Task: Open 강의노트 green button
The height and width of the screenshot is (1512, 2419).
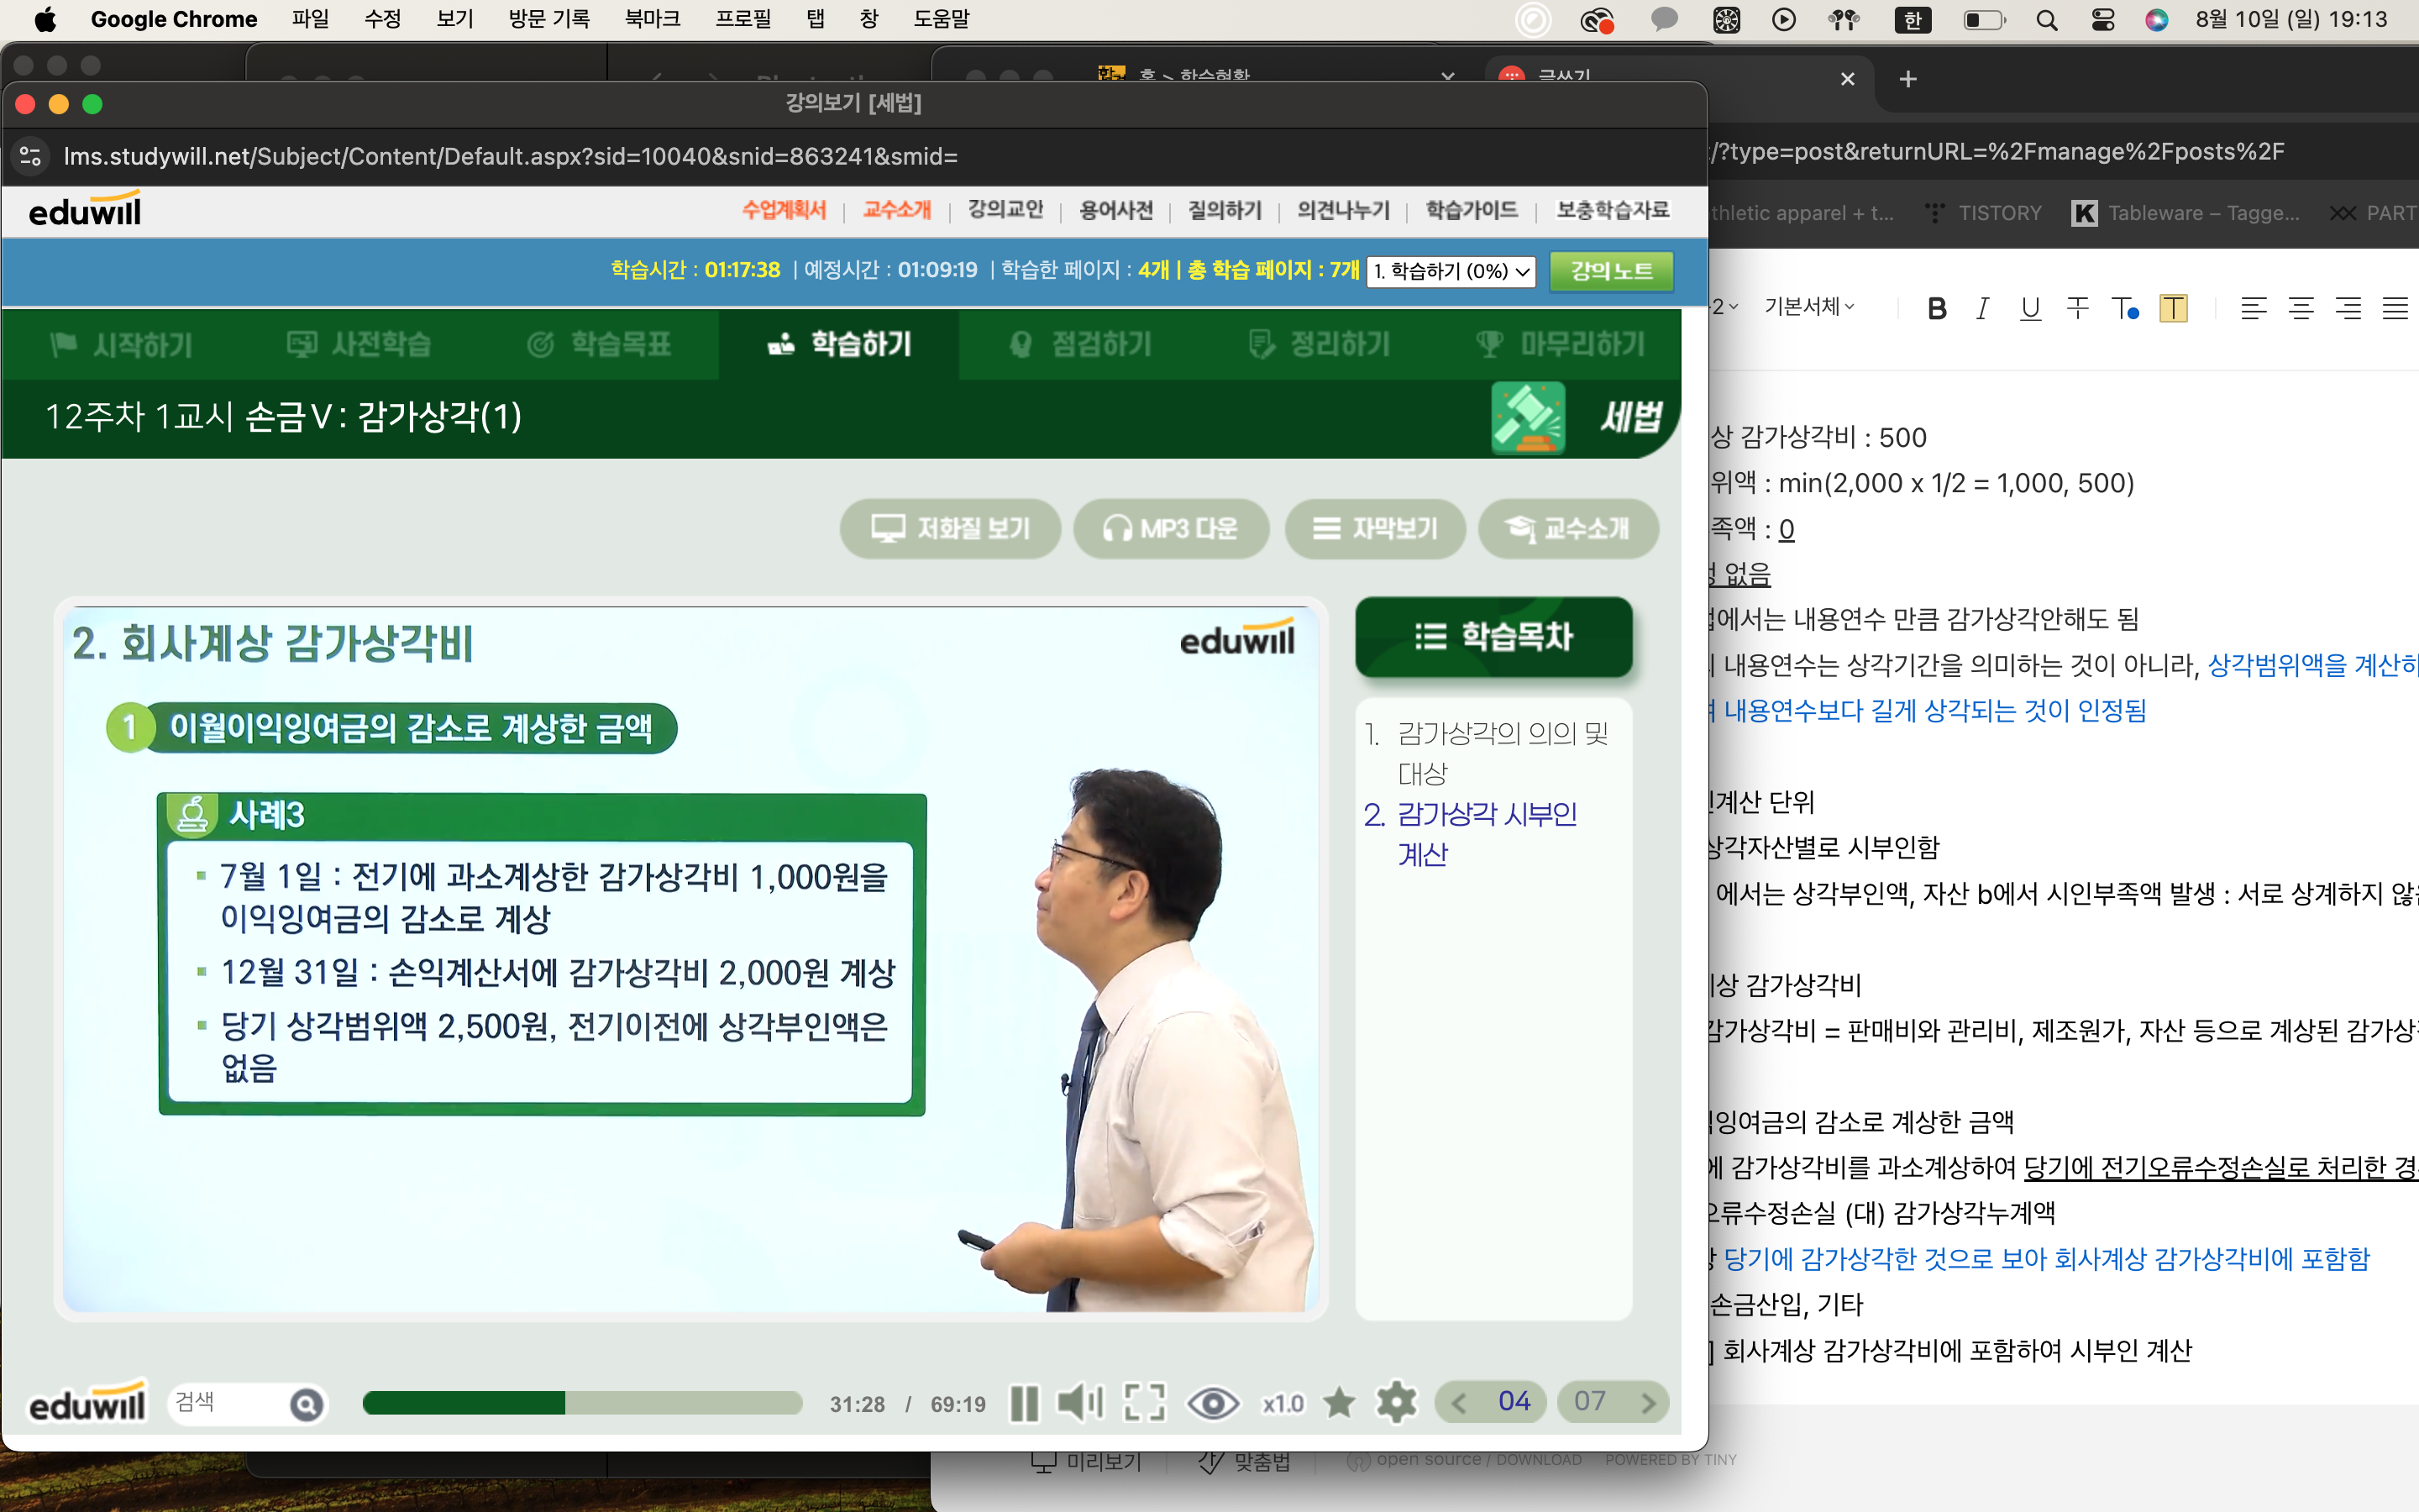Action: (x=1611, y=271)
